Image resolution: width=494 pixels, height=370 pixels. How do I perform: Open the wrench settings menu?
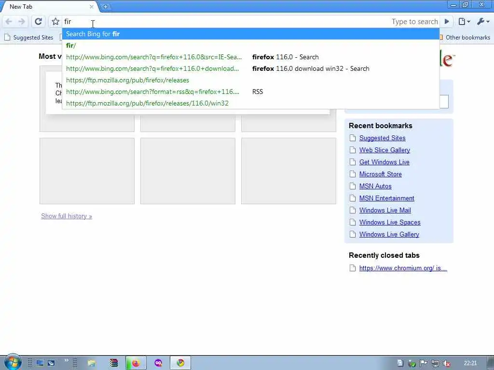tap(483, 21)
